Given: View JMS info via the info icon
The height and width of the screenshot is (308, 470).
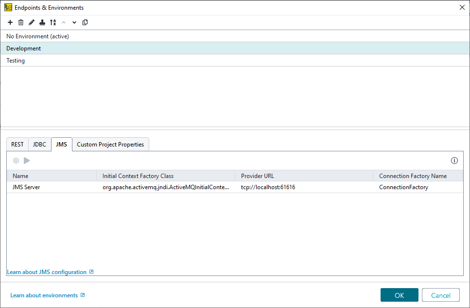Looking at the screenshot, I should click(454, 160).
